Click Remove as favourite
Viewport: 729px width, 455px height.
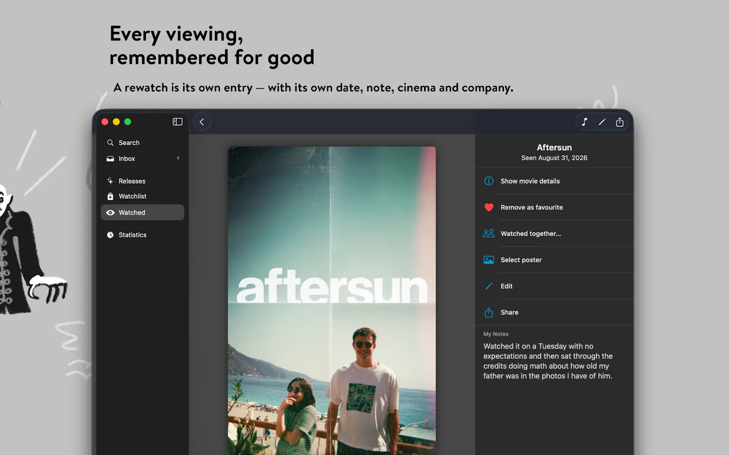[x=554, y=207]
